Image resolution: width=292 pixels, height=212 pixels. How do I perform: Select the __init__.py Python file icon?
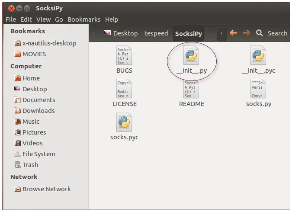191,55
